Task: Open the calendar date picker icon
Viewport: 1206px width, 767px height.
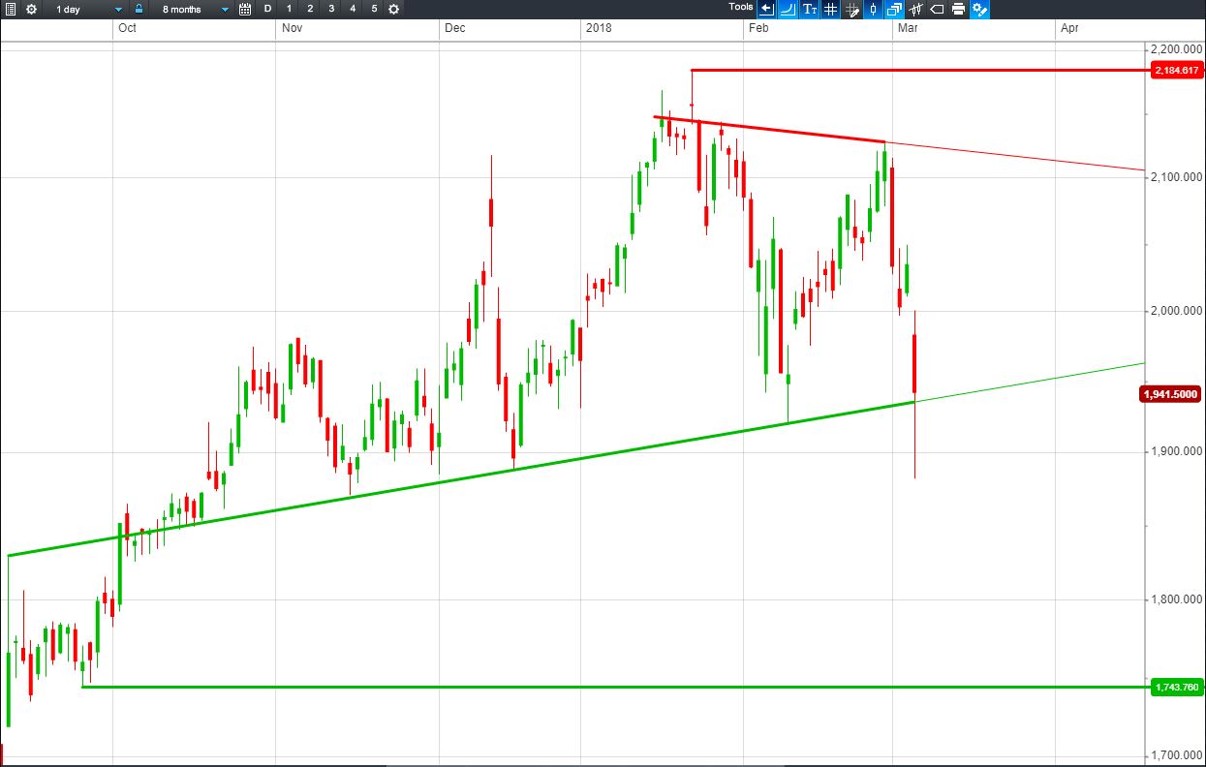Action: click(x=245, y=9)
